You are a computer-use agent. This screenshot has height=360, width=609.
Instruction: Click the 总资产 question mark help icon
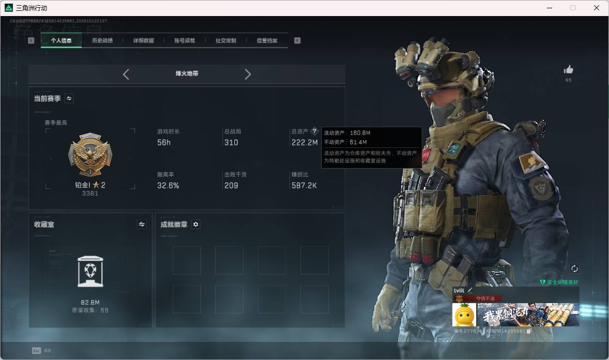(x=315, y=131)
